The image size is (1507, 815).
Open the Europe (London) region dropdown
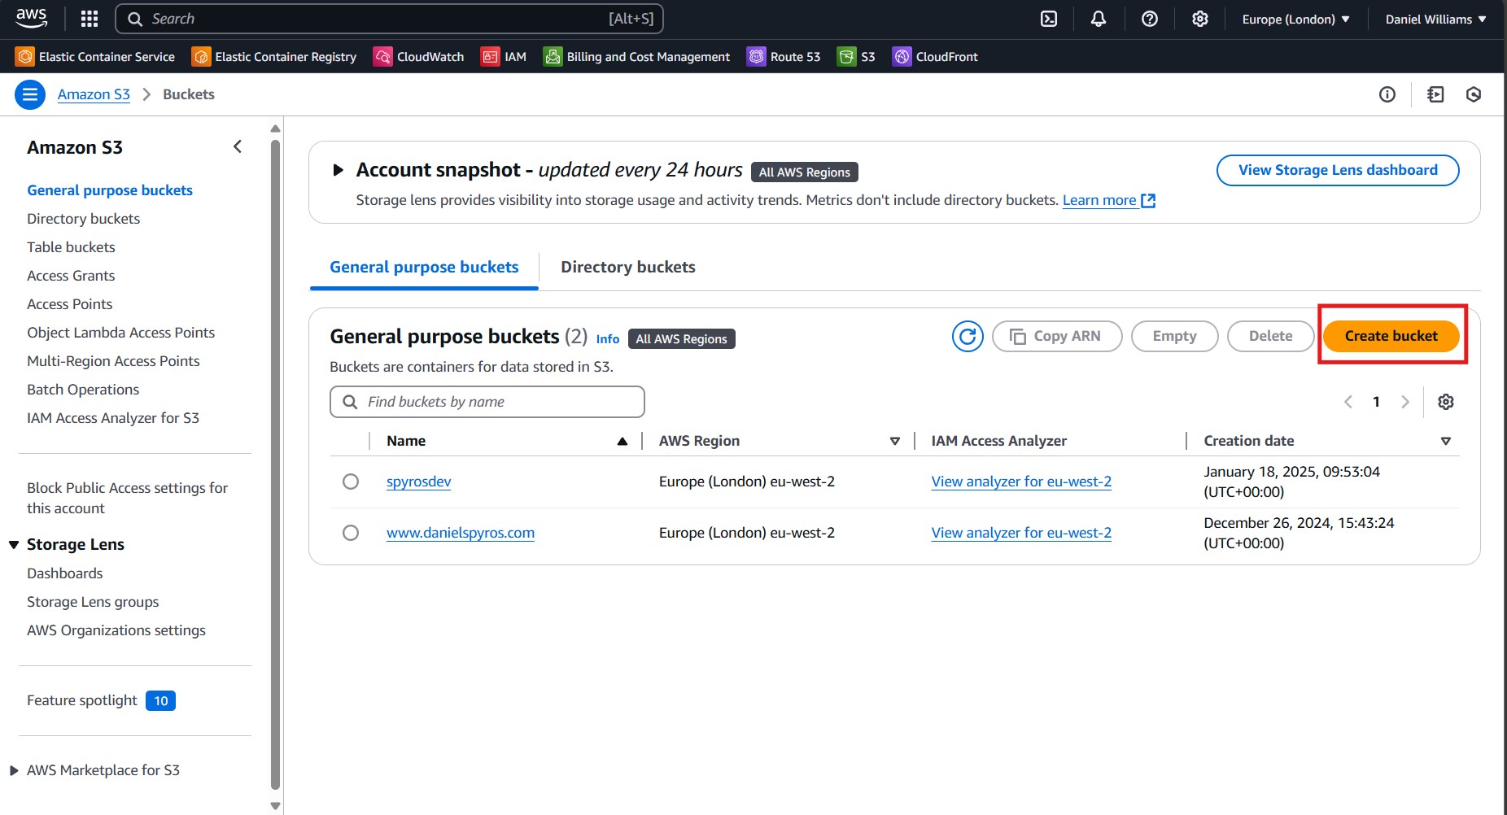click(x=1295, y=19)
